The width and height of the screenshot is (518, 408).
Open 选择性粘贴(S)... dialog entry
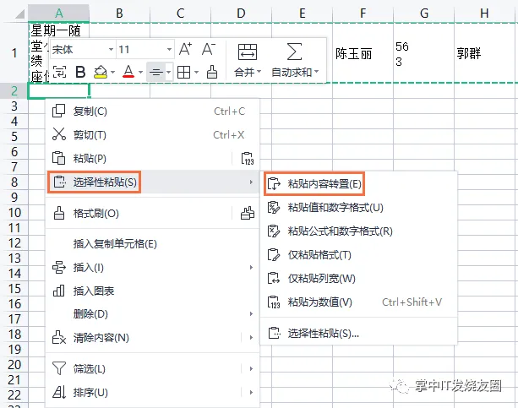[x=323, y=333]
